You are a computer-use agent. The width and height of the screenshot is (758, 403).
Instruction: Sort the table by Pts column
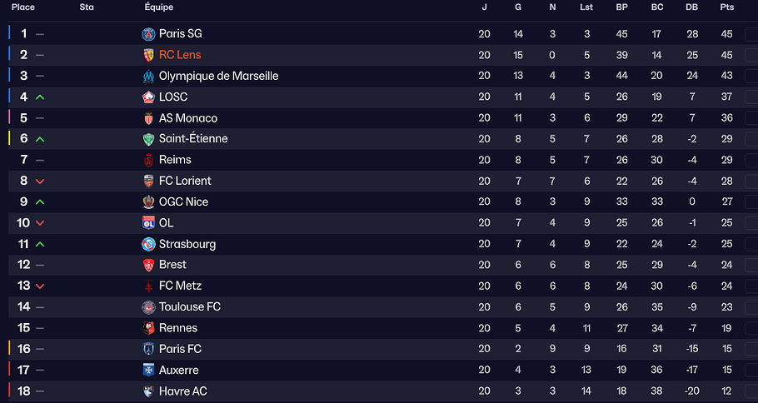pyautogui.click(x=726, y=7)
